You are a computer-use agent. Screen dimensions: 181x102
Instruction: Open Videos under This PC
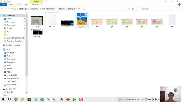[x=9, y=72]
